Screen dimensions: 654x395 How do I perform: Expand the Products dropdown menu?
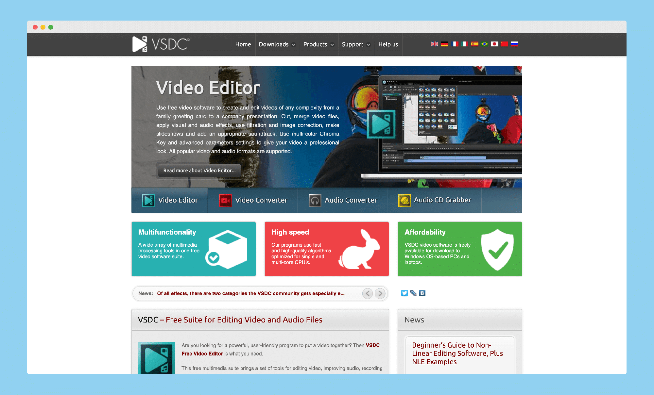[x=318, y=44]
